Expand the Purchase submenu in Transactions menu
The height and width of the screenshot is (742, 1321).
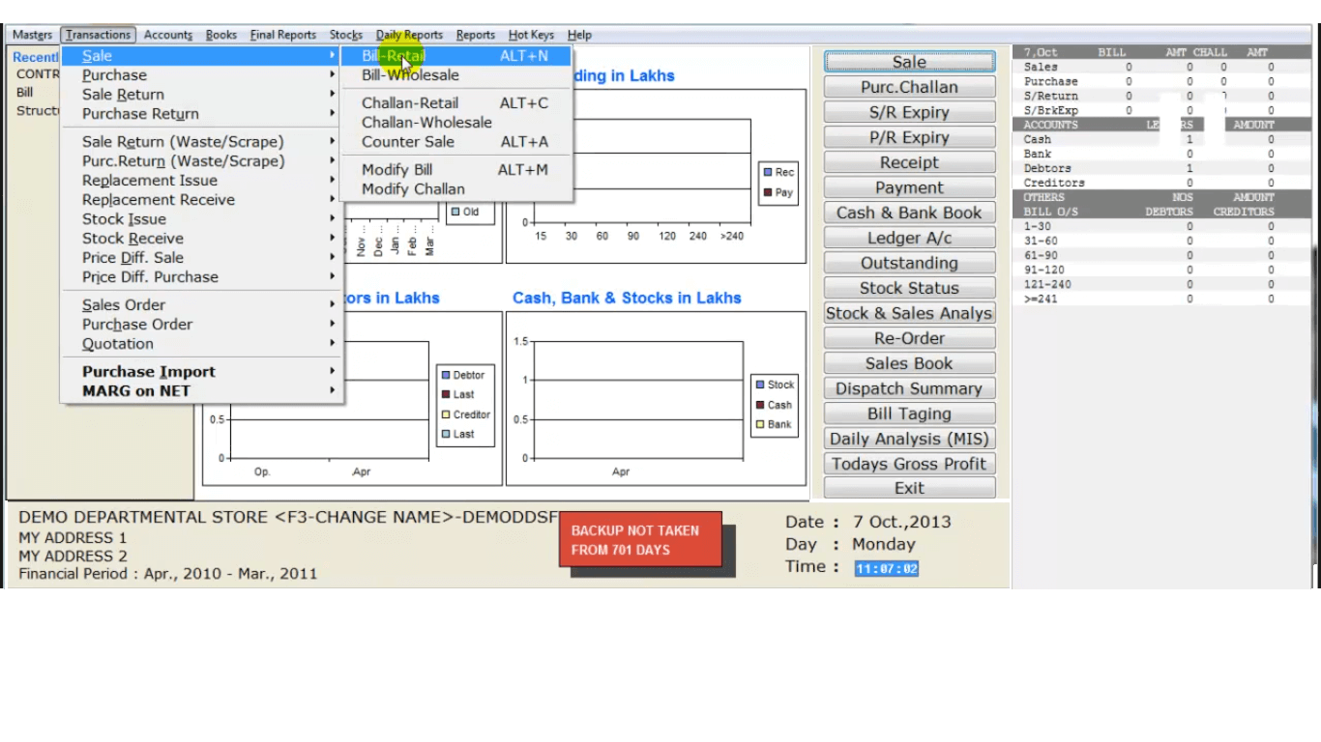202,75
